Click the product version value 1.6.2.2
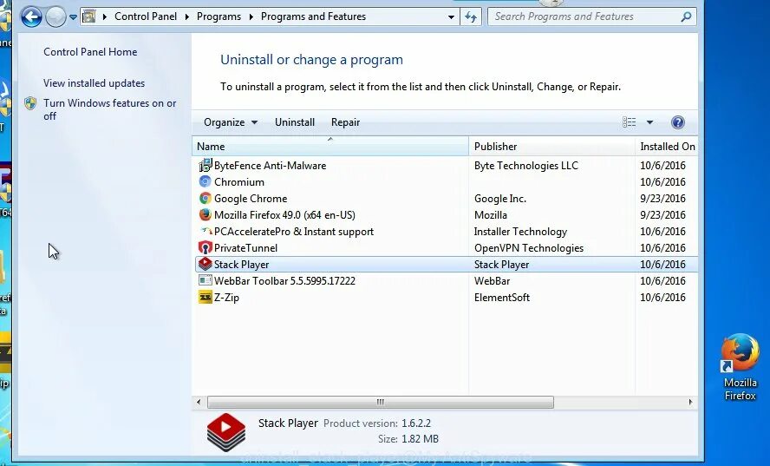 click(x=416, y=423)
